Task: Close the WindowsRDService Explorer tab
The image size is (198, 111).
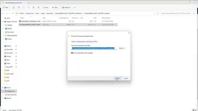Action: point(24,3)
